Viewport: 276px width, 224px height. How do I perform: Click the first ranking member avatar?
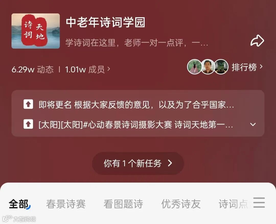194,67
